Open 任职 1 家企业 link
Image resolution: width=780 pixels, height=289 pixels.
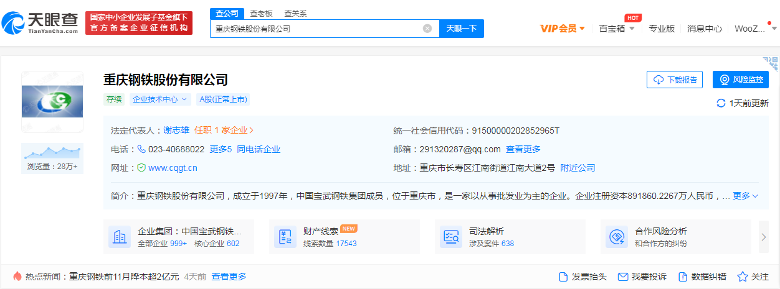coord(224,131)
